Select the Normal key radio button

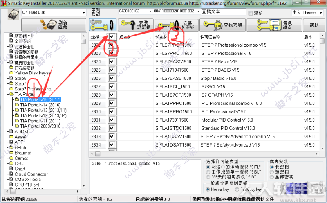pyautogui.click(x=208, y=189)
